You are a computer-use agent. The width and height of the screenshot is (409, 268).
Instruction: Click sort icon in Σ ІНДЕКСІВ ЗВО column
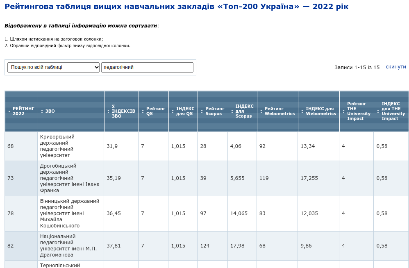click(x=108, y=111)
